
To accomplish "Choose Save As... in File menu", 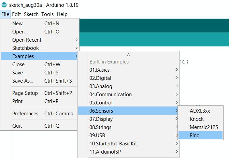I will [x=23, y=81].
